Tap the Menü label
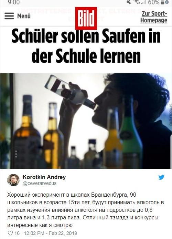The image size is (172, 239). [x=24, y=16]
